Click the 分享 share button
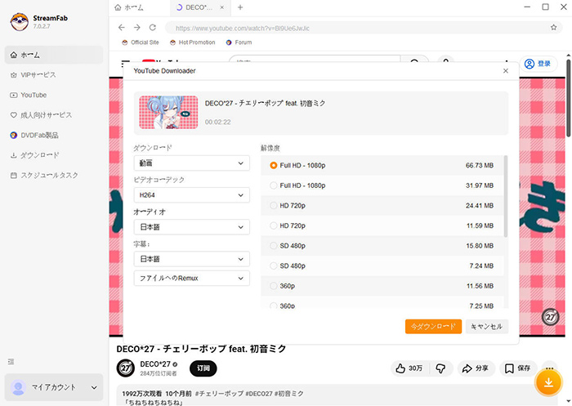572x406 pixels. point(476,368)
